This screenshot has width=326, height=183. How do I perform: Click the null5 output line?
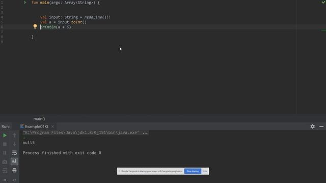[29, 143]
